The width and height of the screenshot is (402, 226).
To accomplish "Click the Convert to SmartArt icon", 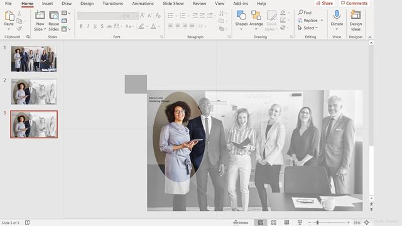I will [222, 29].
